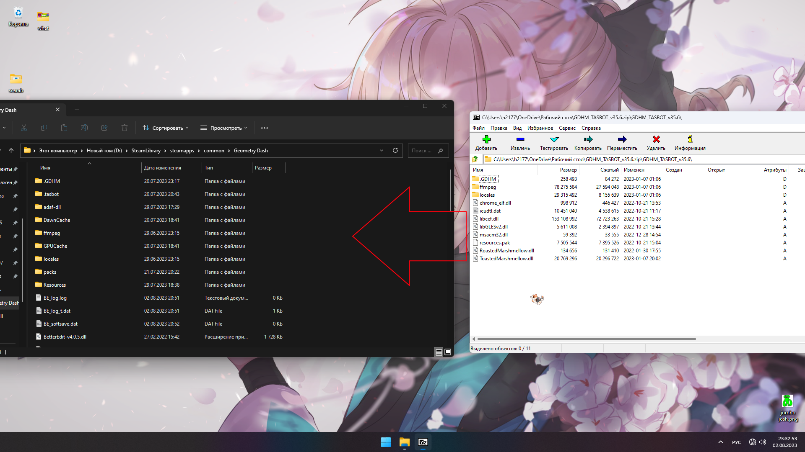This screenshot has height=452, width=805.
Task: Click the 7-Zip Add (Добавить) icon
Action: point(486,139)
